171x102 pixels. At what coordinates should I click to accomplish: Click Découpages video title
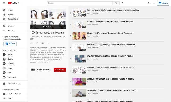coord(112,90)
